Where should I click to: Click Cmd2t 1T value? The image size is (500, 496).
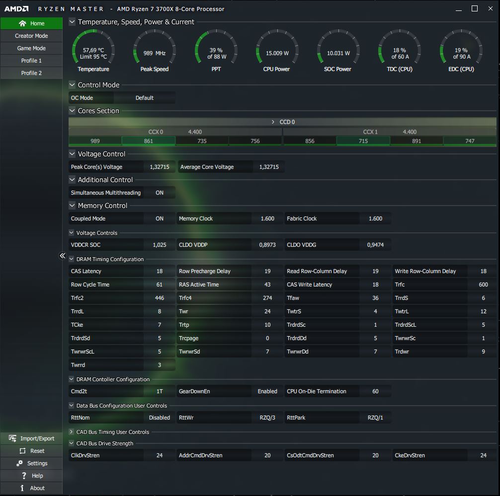tap(160, 391)
